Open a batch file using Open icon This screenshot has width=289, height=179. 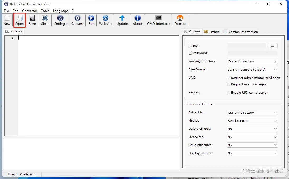20,20
